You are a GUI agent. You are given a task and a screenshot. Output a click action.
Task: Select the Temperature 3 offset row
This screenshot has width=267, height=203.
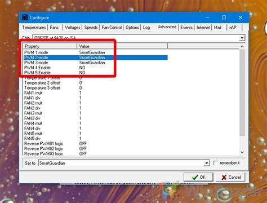(96, 88)
